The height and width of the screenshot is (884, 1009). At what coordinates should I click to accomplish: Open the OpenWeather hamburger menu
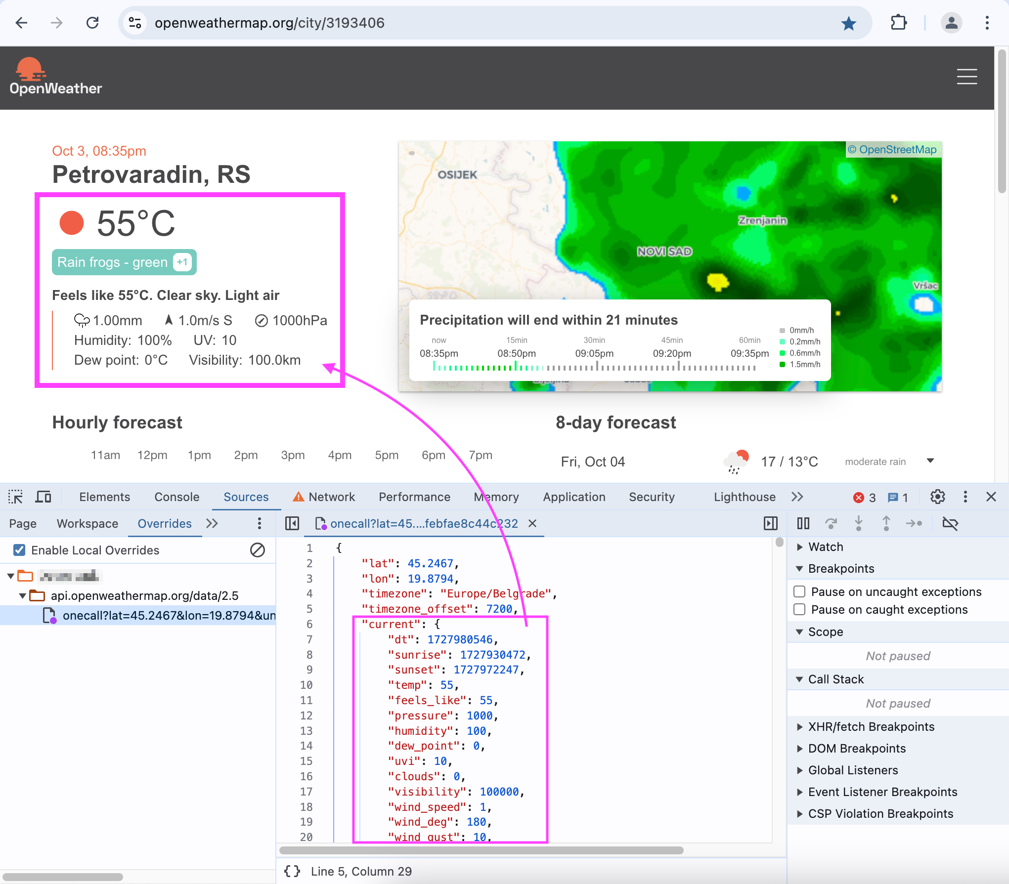click(x=966, y=77)
